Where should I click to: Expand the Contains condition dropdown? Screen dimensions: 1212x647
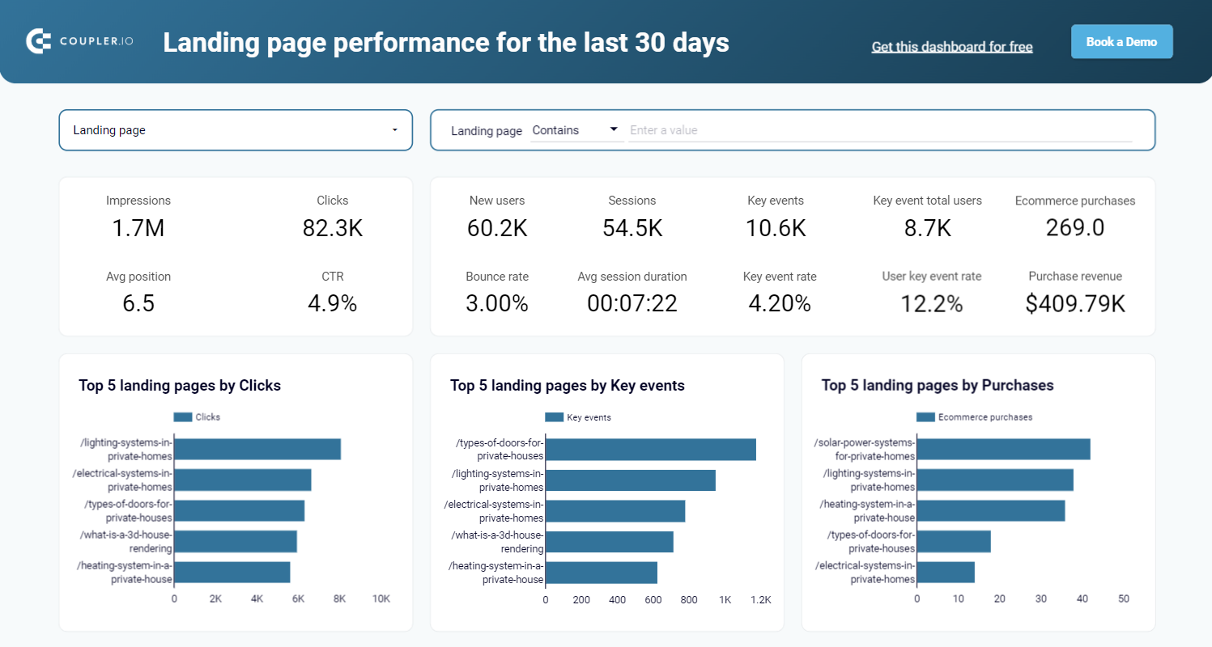(x=576, y=130)
